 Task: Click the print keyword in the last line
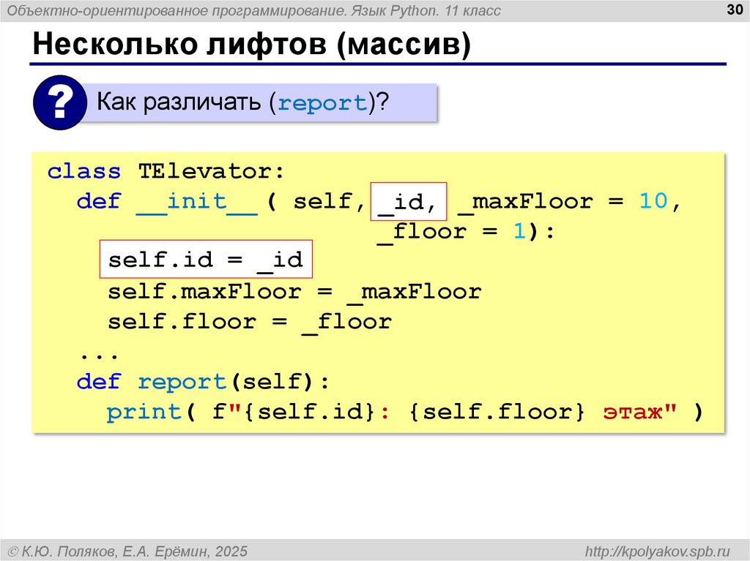click(x=144, y=412)
